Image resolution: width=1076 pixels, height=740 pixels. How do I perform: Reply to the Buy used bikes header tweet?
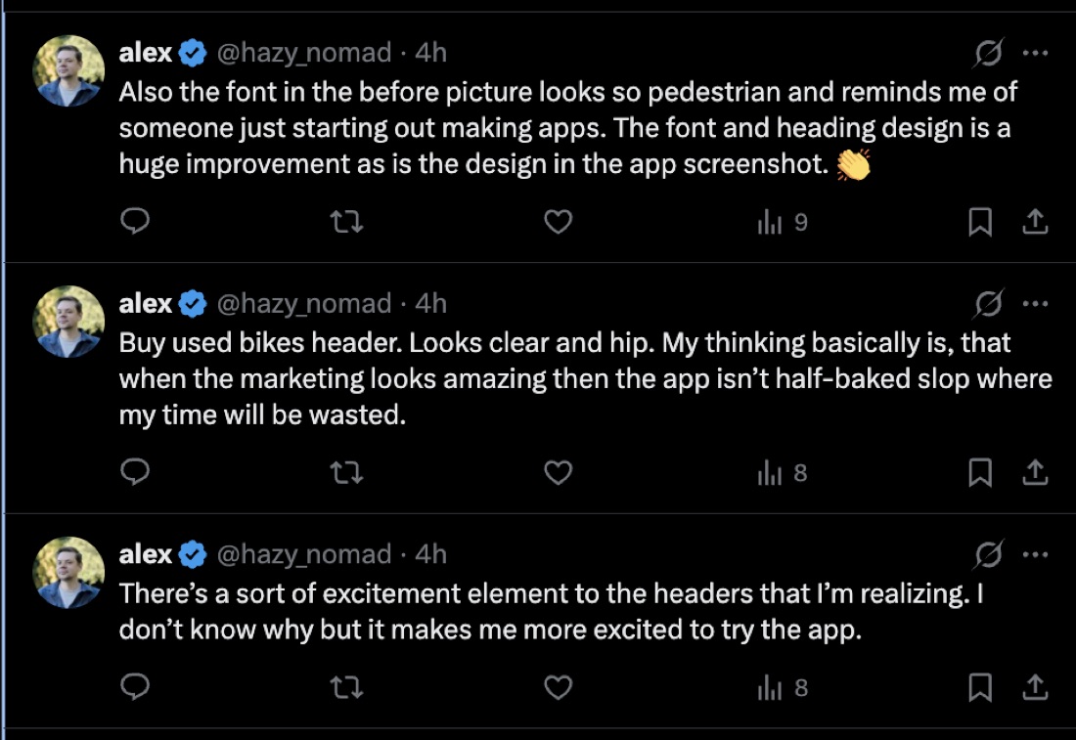(135, 472)
